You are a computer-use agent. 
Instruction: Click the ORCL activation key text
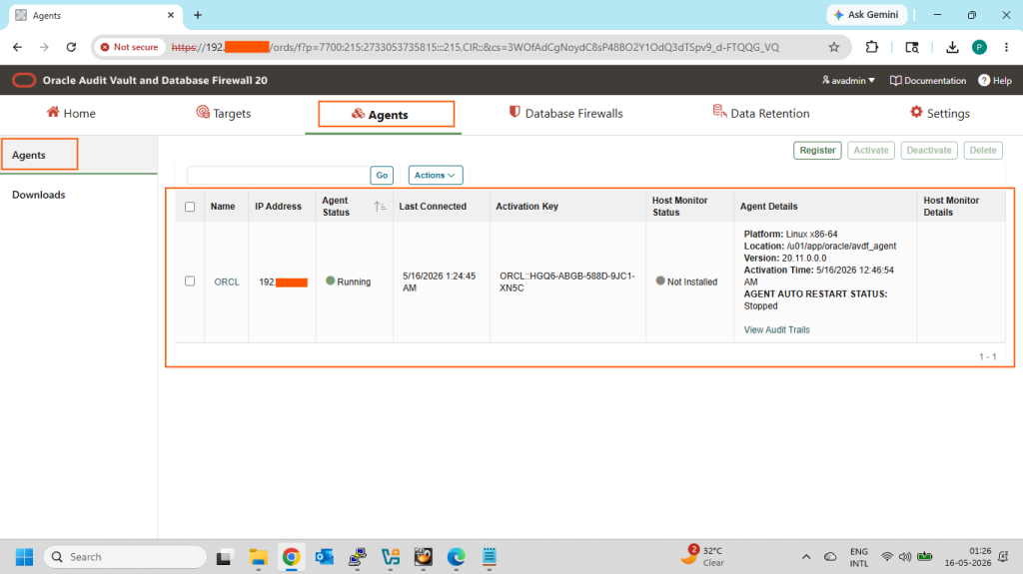567,282
